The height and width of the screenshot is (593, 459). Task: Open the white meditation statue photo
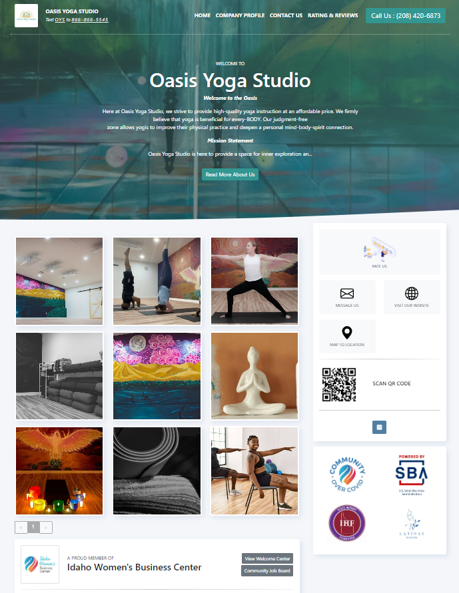[x=254, y=376]
